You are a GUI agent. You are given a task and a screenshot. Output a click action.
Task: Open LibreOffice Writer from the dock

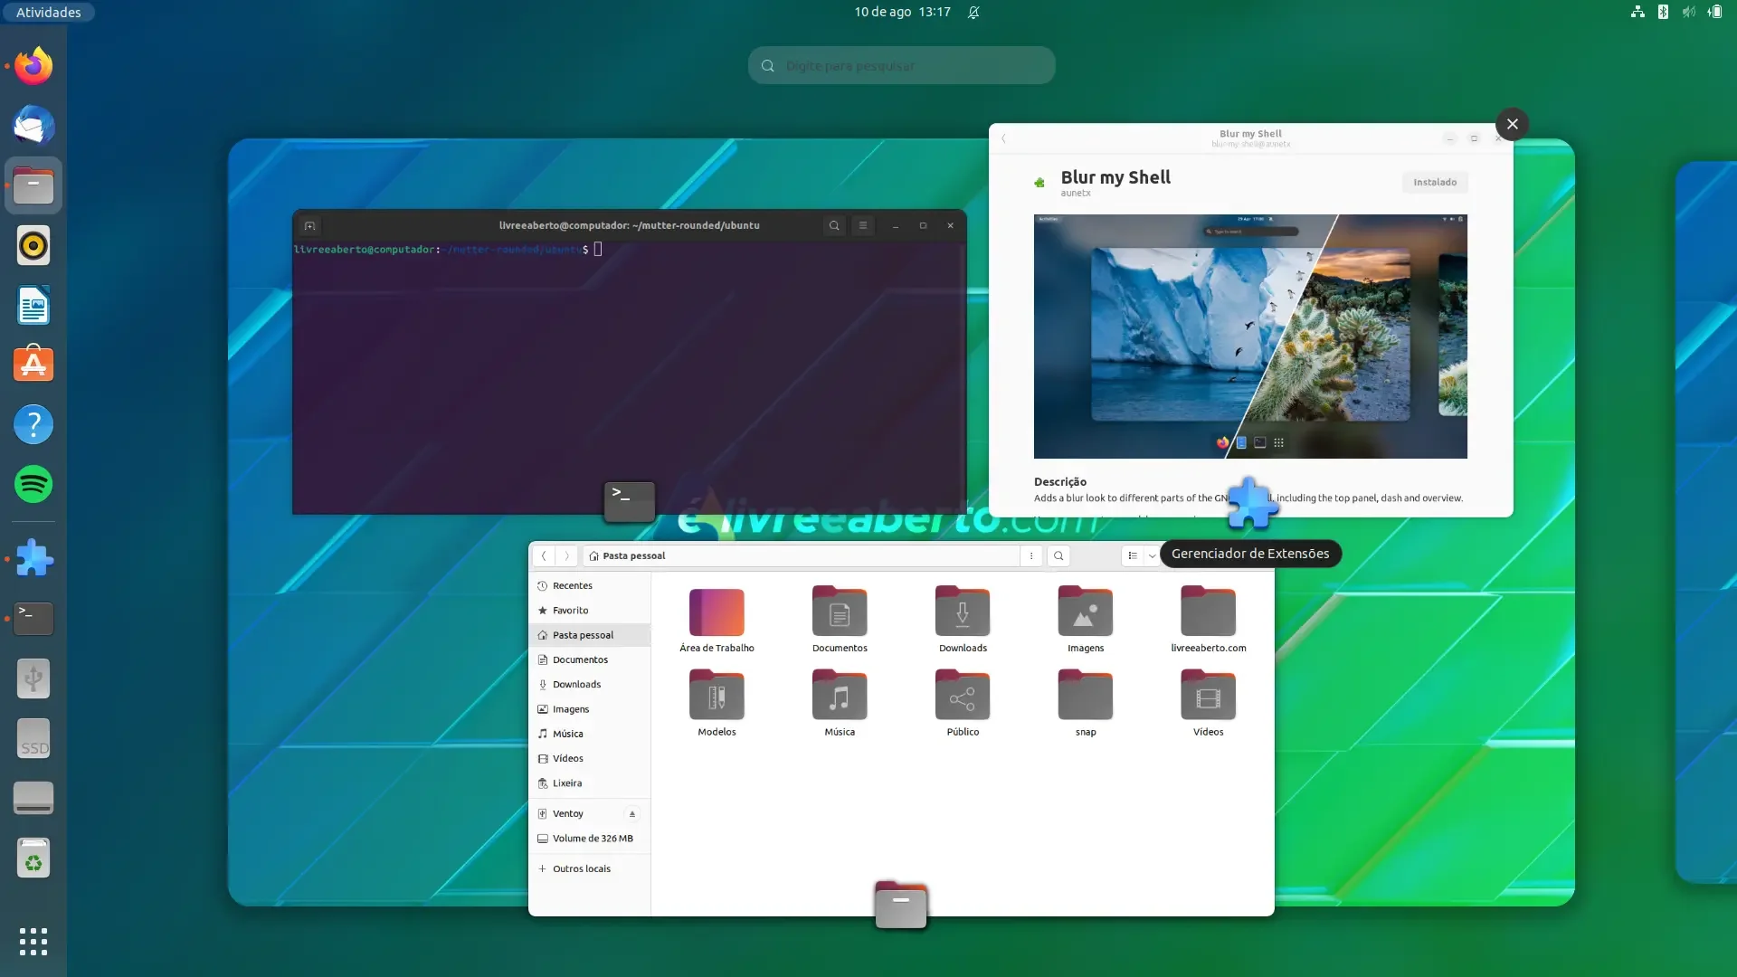(x=33, y=305)
